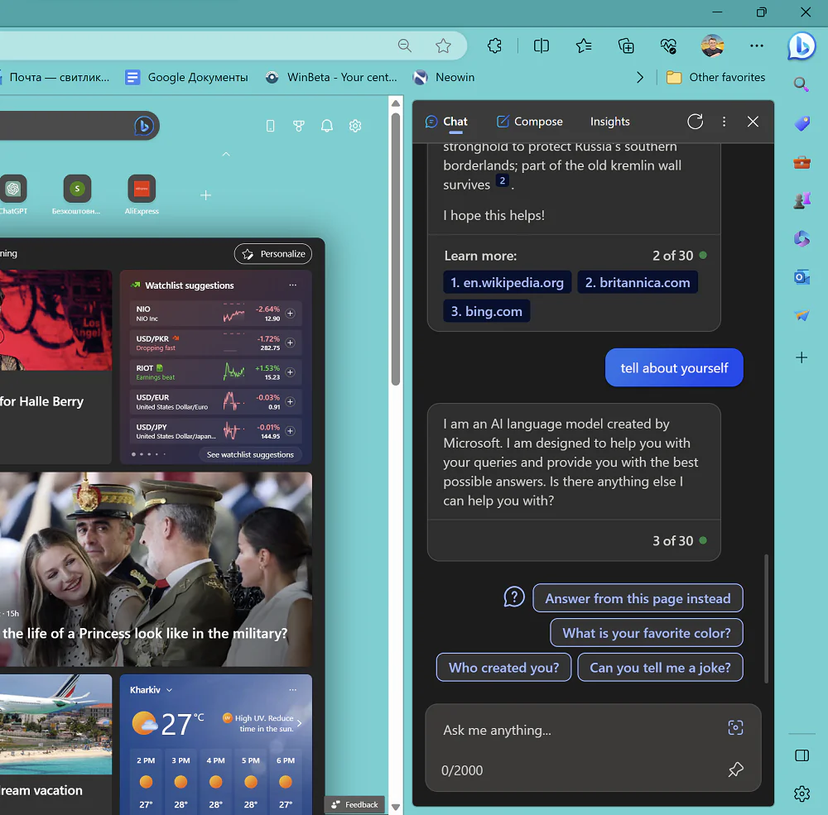Screen dimensions: 828x815
Task: Open weather card more options menu
Action: click(x=292, y=689)
